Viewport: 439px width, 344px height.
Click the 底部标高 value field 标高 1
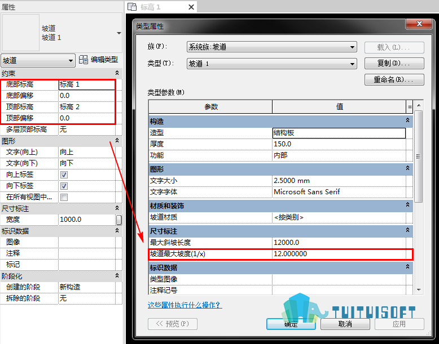87,84
